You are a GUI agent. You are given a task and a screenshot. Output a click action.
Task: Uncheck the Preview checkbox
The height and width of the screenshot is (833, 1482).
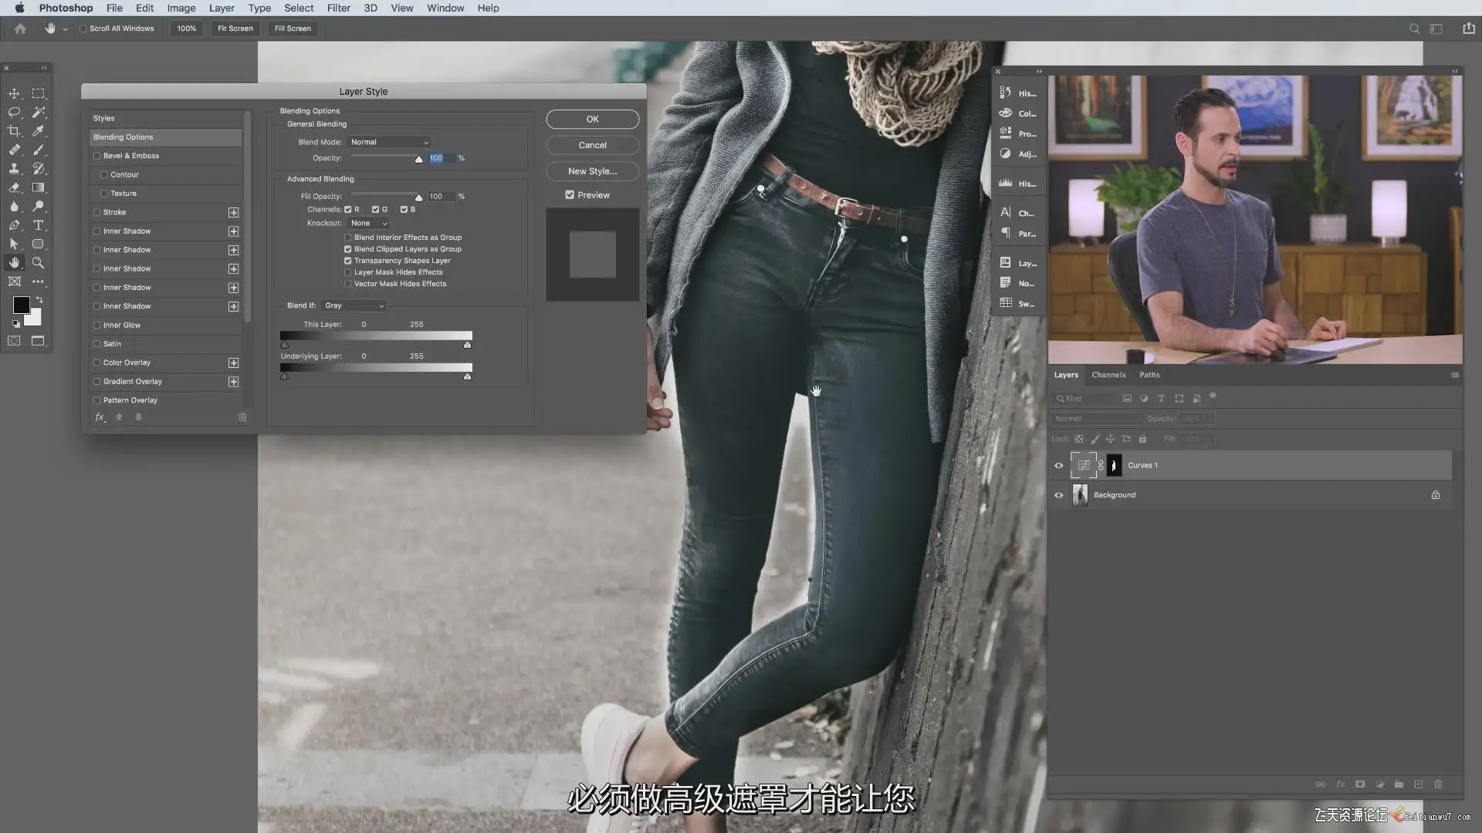tap(570, 195)
